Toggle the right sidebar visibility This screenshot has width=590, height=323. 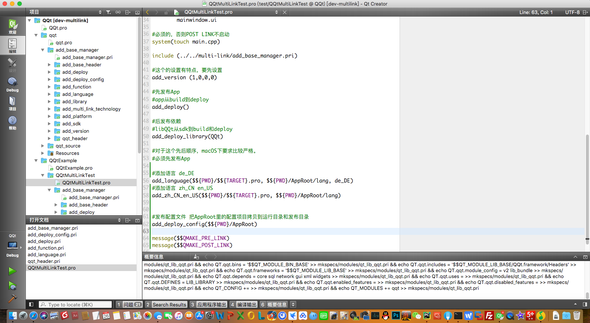point(585,304)
